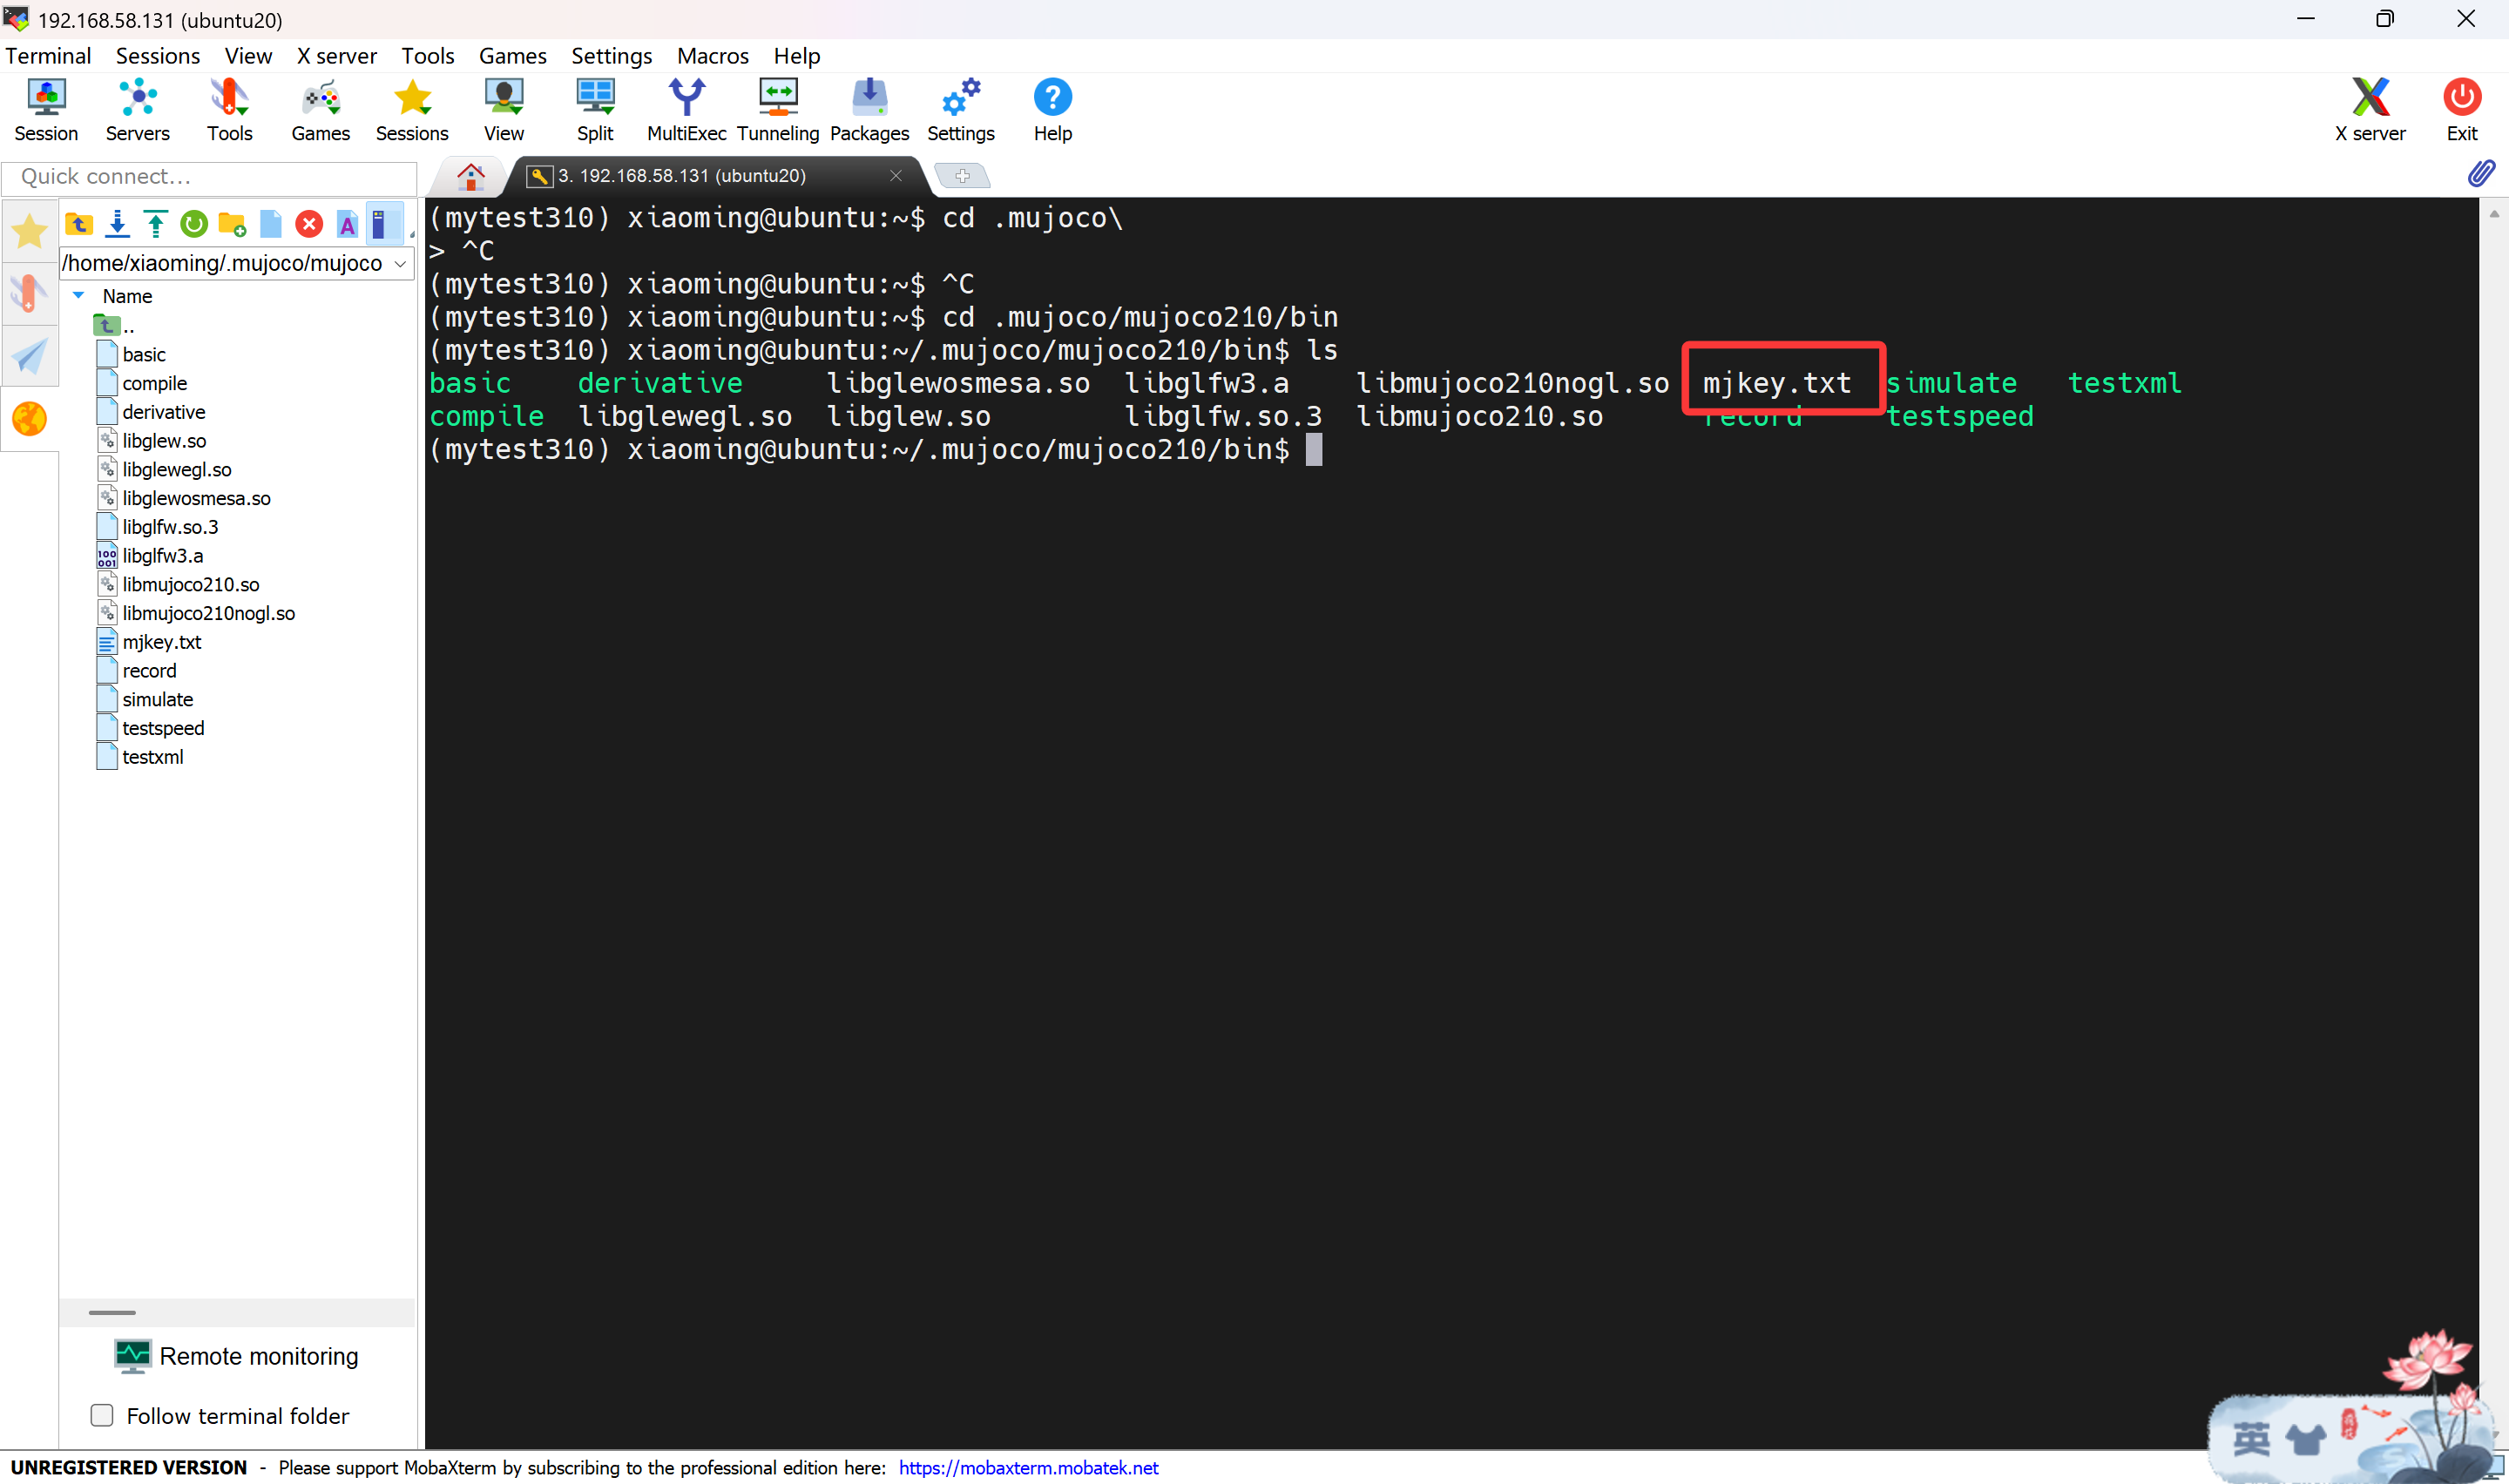Create new folder in SFTP browser
Image resolution: width=2509 pixels, height=1484 pixels.
click(x=232, y=224)
